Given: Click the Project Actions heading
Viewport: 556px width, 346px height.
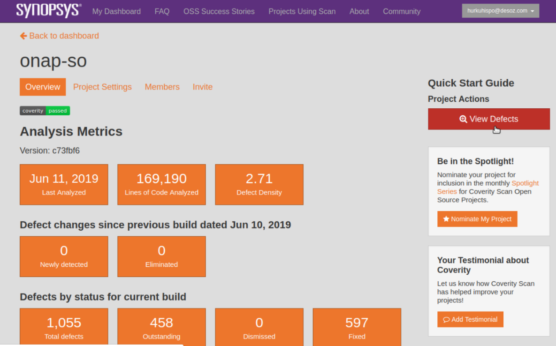Looking at the screenshot, I should [x=458, y=99].
